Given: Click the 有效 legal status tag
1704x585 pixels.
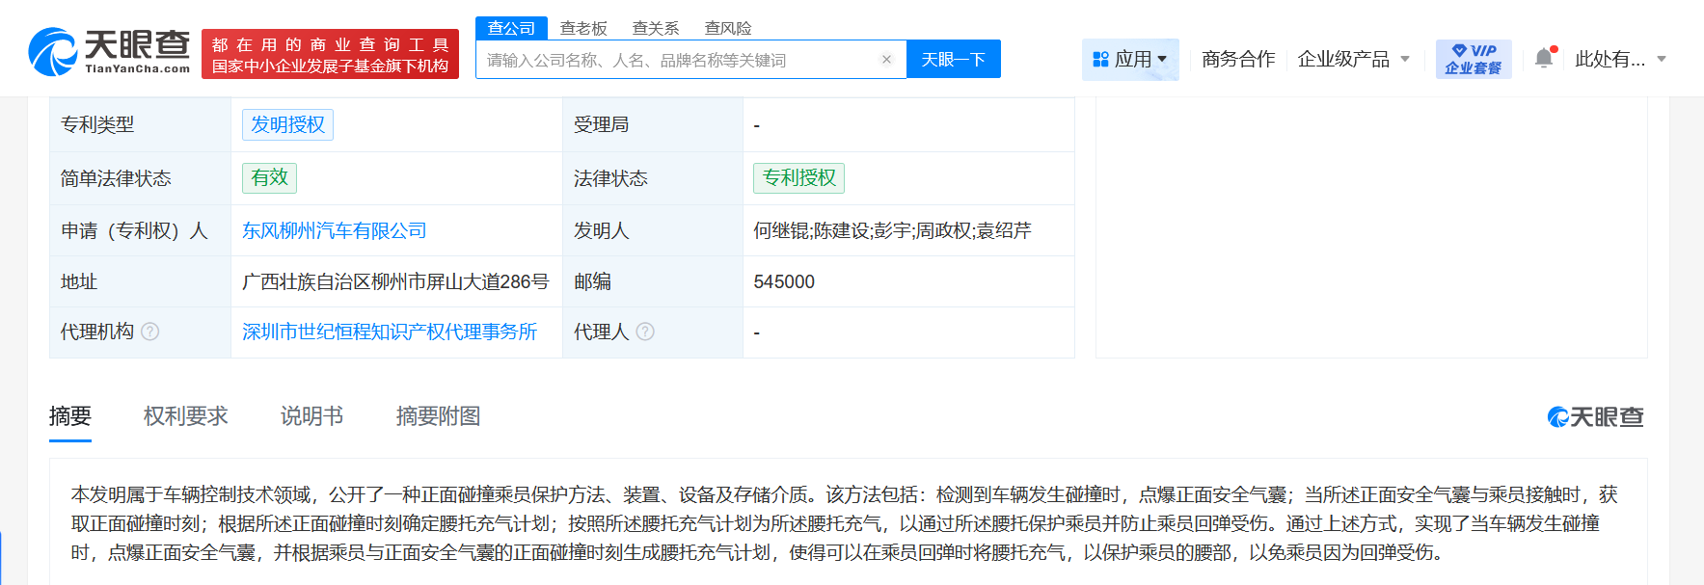Looking at the screenshot, I should pos(269,177).
